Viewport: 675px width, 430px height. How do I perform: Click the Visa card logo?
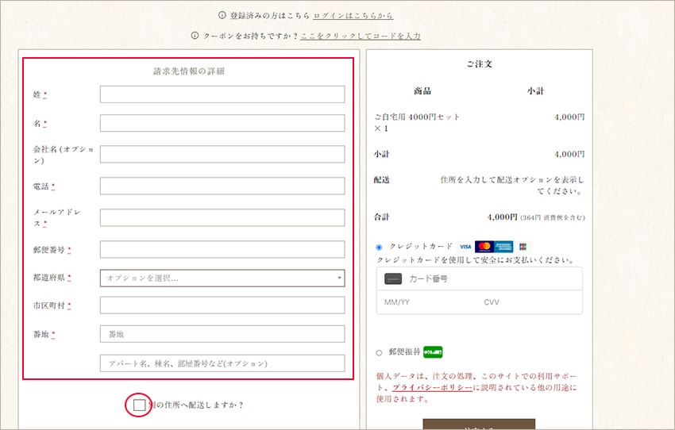(465, 247)
